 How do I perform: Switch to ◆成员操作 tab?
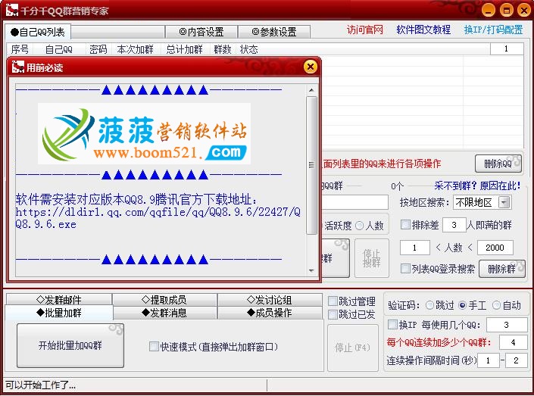[x=270, y=313]
